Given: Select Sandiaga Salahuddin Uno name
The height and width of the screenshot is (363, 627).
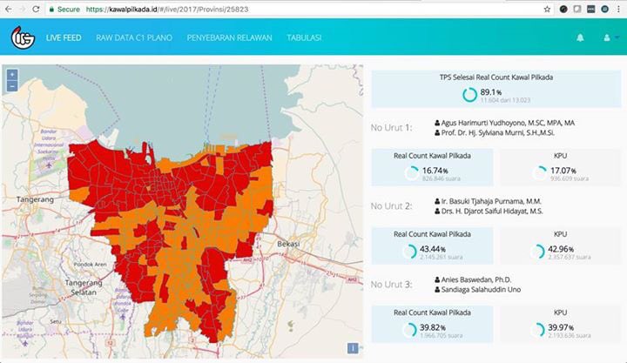Looking at the screenshot, I should click(x=481, y=289).
